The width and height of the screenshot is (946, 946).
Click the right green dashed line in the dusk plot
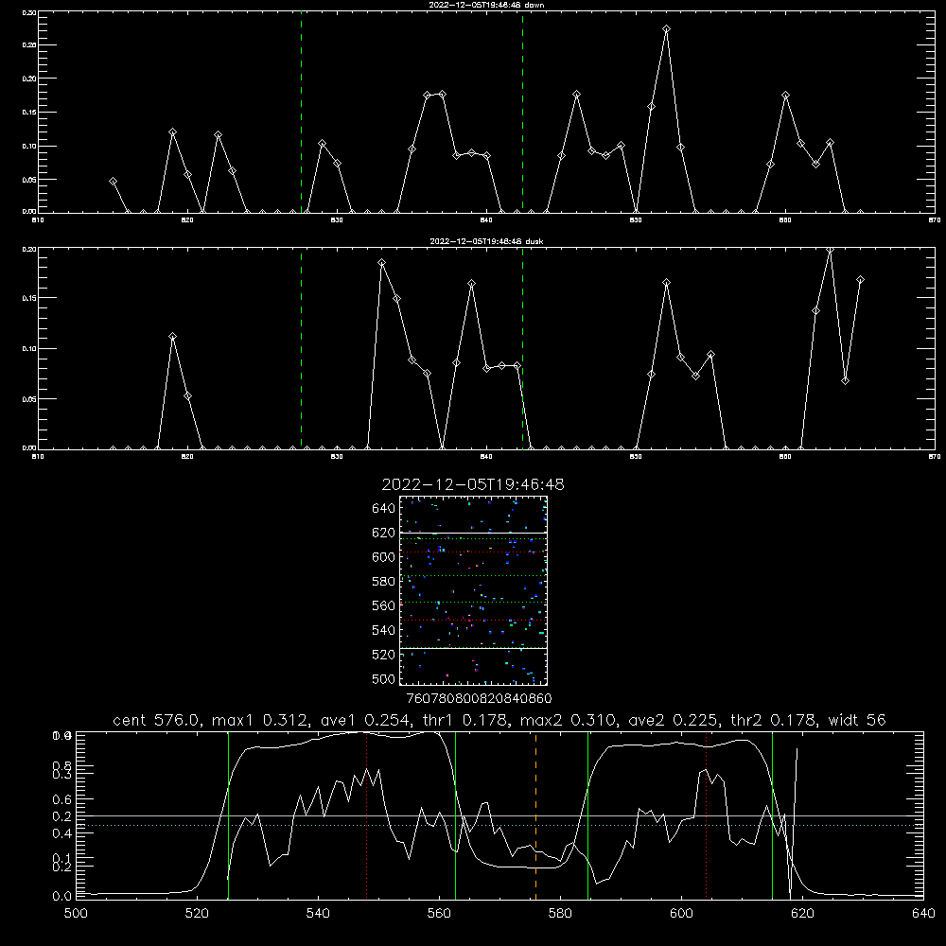(522, 348)
